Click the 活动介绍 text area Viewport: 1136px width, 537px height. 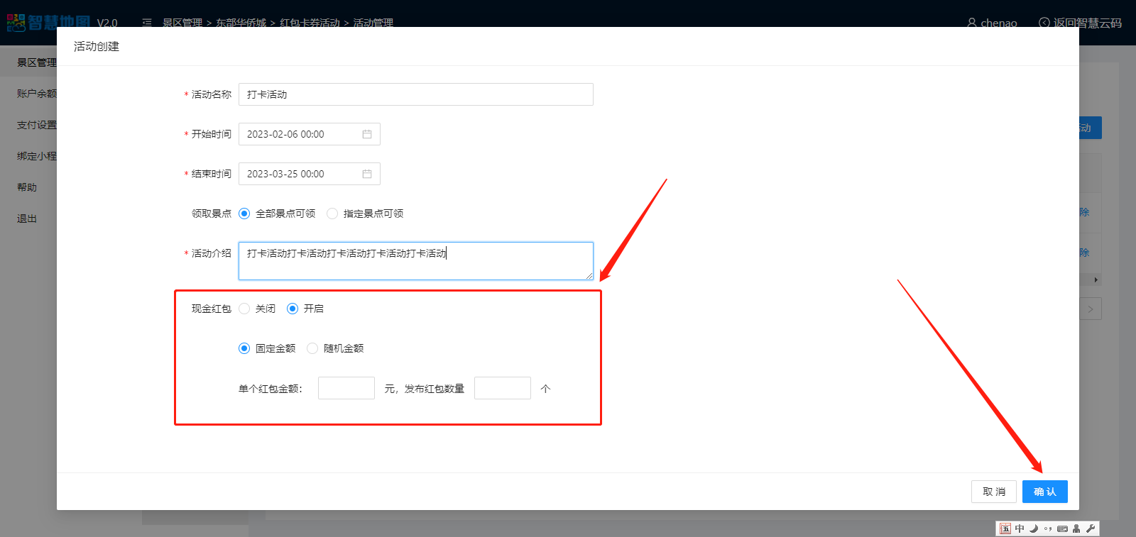click(x=415, y=261)
